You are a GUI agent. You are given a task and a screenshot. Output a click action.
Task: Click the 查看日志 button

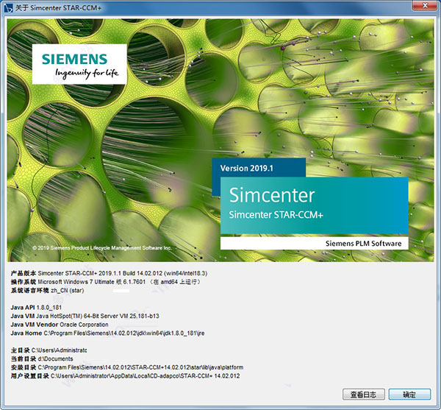(x=364, y=395)
